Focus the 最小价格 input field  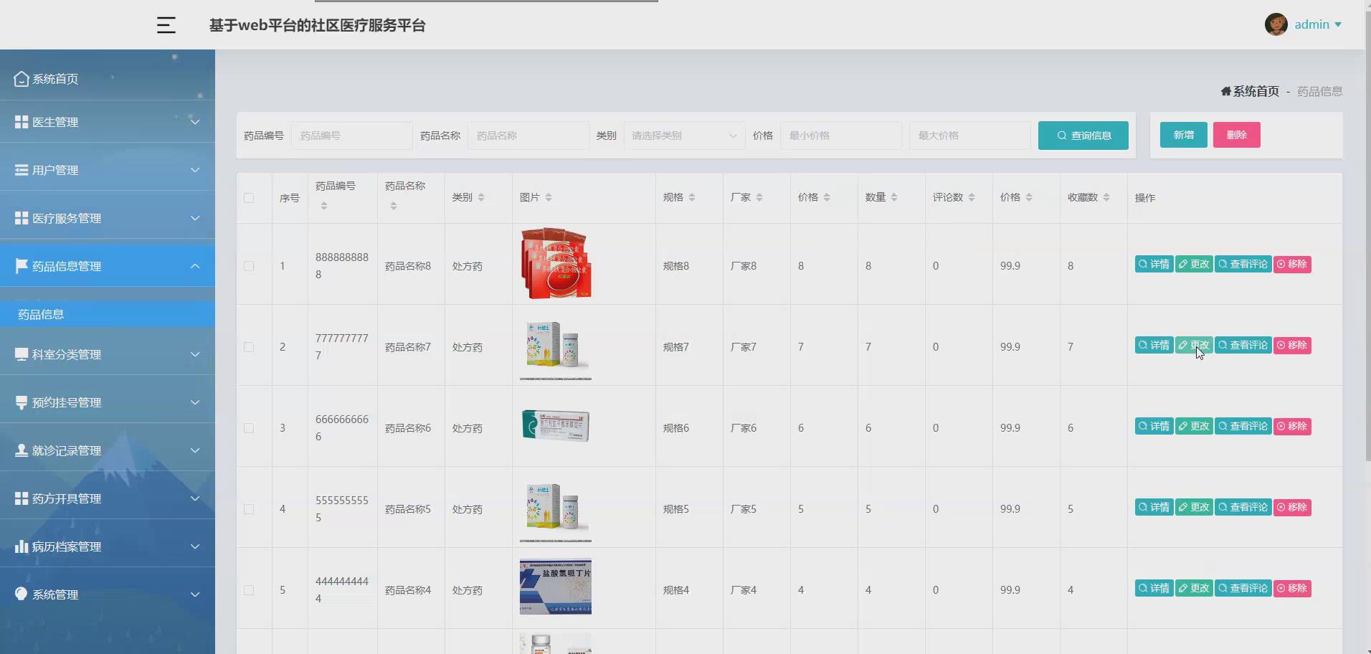coord(840,136)
